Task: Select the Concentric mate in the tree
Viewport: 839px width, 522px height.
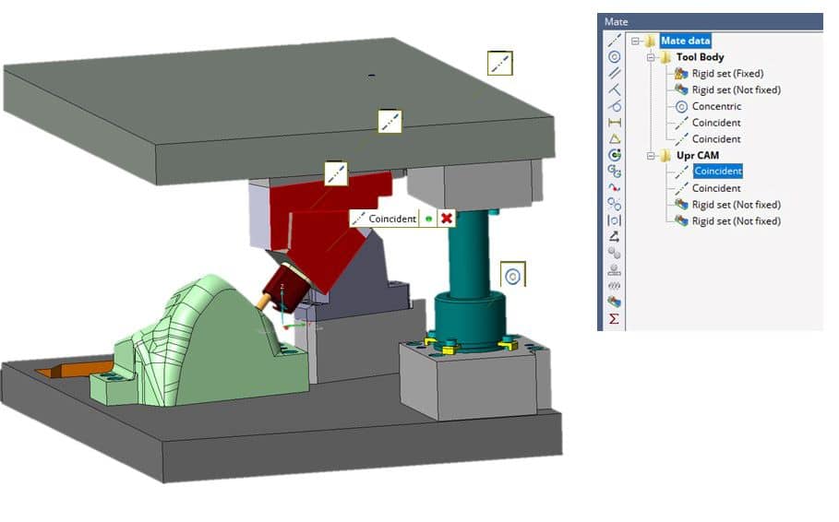Action: (x=716, y=106)
